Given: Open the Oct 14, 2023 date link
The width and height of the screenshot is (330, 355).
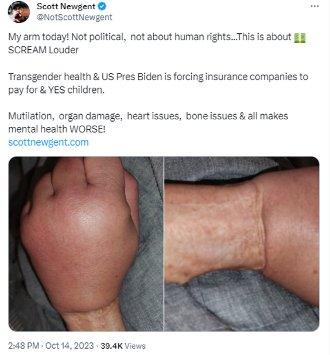Looking at the screenshot, I should click(69, 346).
